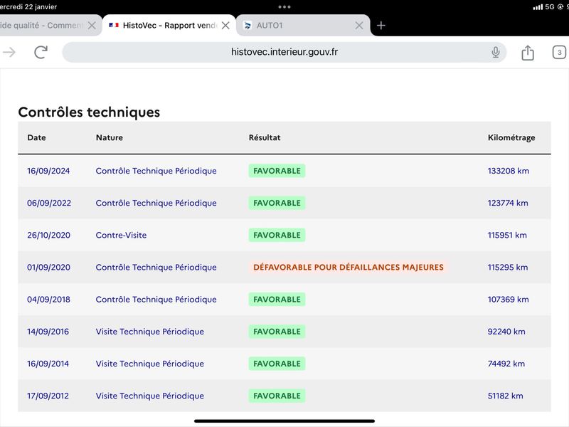The height and width of the screenshot is (427, 569).
Task: Select the date 01/09/2020
Action: coord(48,268)
